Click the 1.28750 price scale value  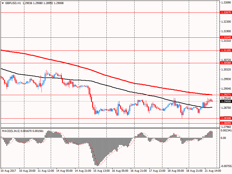tap(226, 108)
